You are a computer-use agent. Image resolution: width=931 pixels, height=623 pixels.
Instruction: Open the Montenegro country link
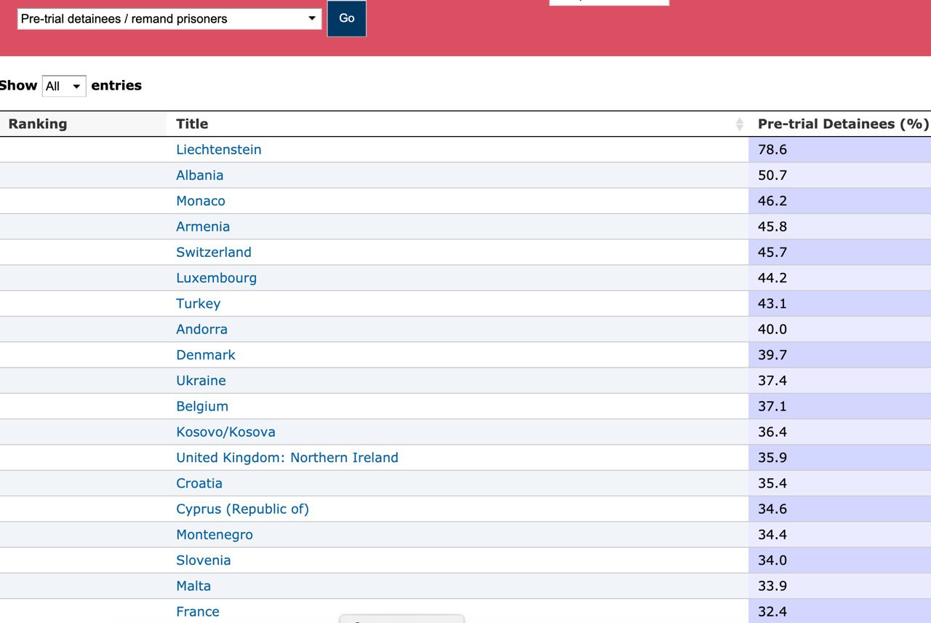[x=214, y=535]
